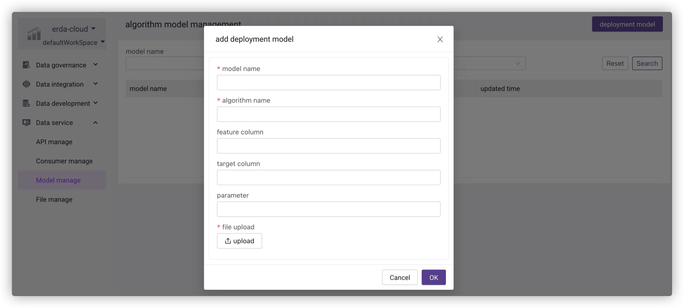Go to API manage page
The height and width of the screenshot is (308, 684).
pyautogui.click(x=54, y=142)
